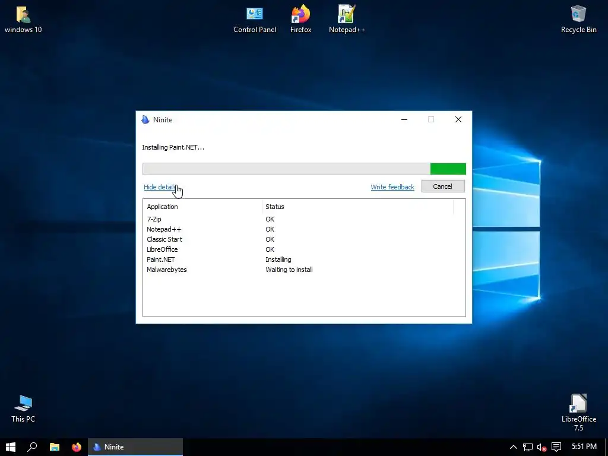Click the Status column header
The image size is (608, 456).
click(357, 207)
